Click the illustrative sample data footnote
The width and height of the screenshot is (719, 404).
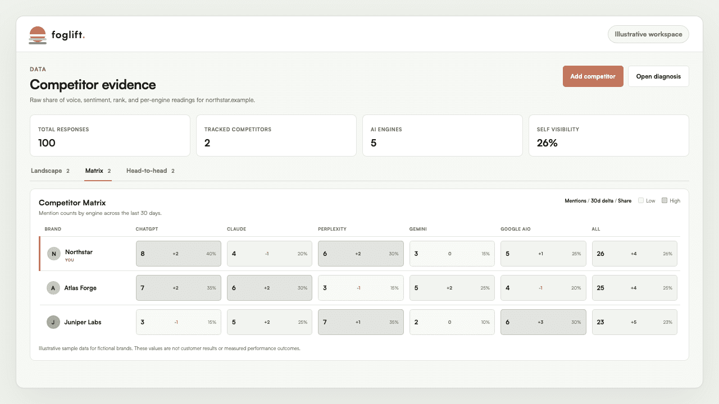(x=170, y=348)
